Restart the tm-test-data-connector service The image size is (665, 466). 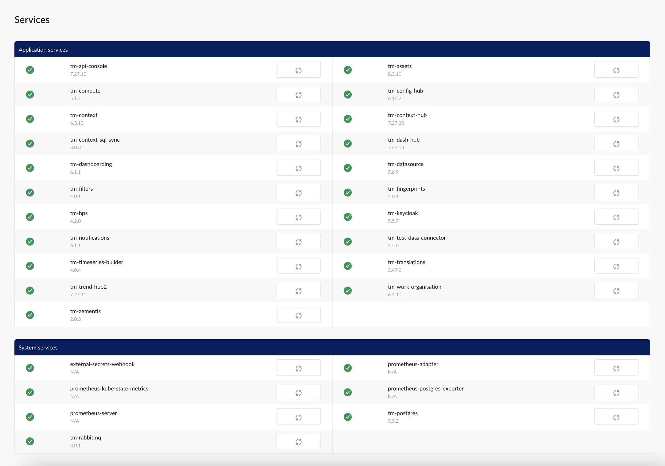tap(616, 241)
